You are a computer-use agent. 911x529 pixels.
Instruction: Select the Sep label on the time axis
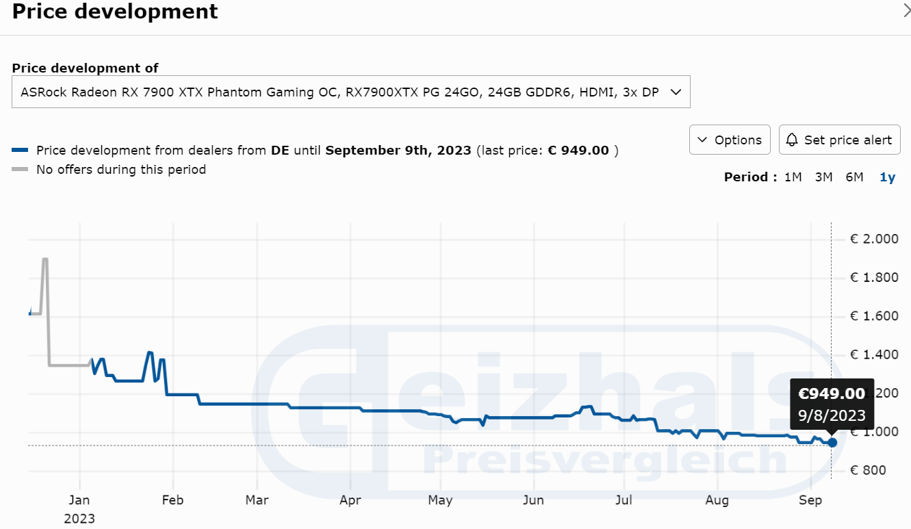(x=810, y=500)
